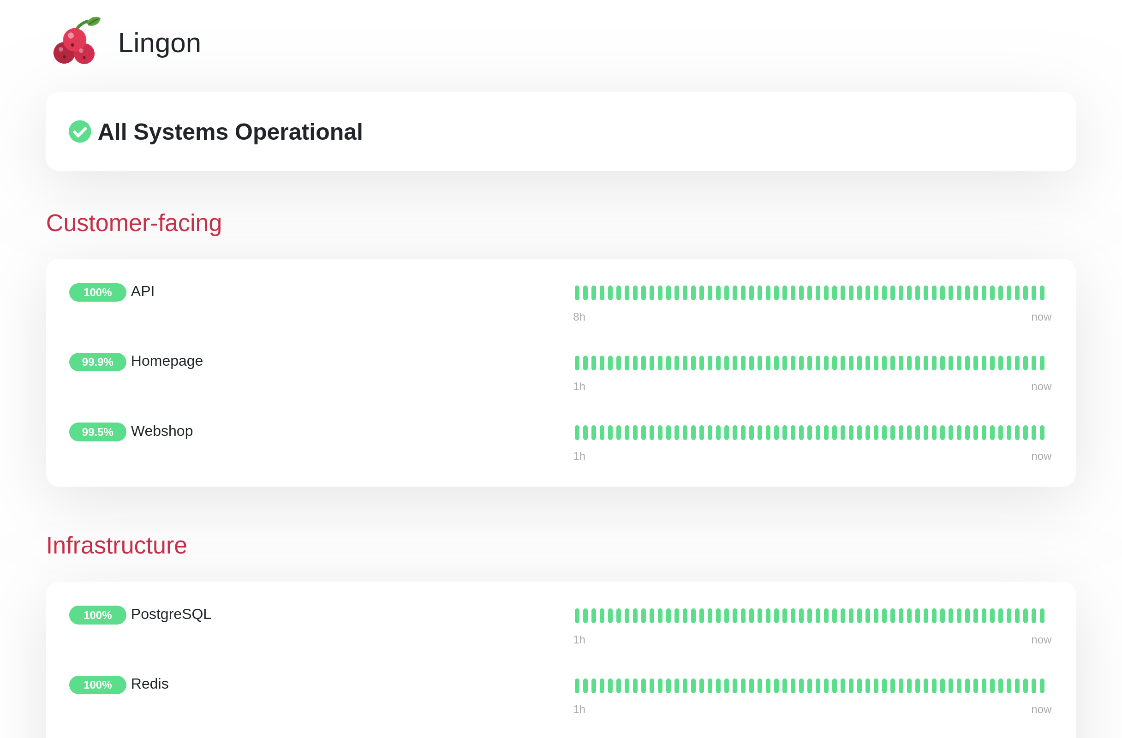Open the Infrastructure section heading

(116, 545)
